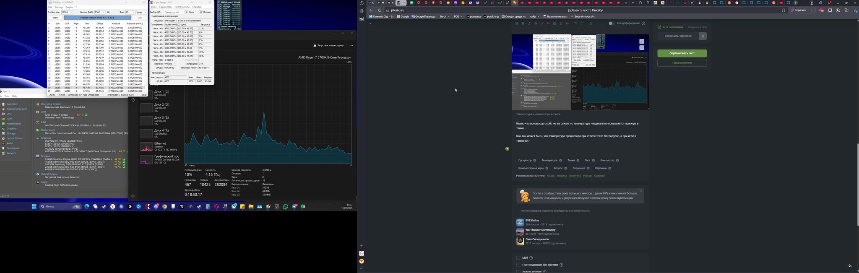Click the community name input field
The width and height of the screenshot is (859, 273).
click(580, 211)
